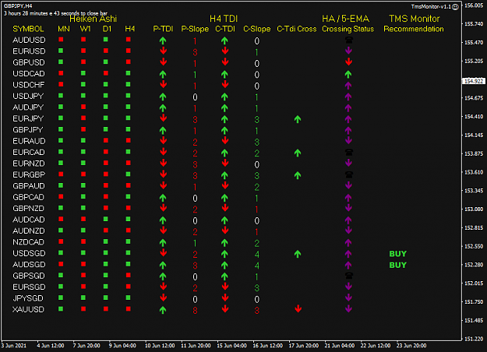Viewport: 487px width, 352px height.
Task: Click the C-Tdi Cross column header
Action: [x=297, y=29]
